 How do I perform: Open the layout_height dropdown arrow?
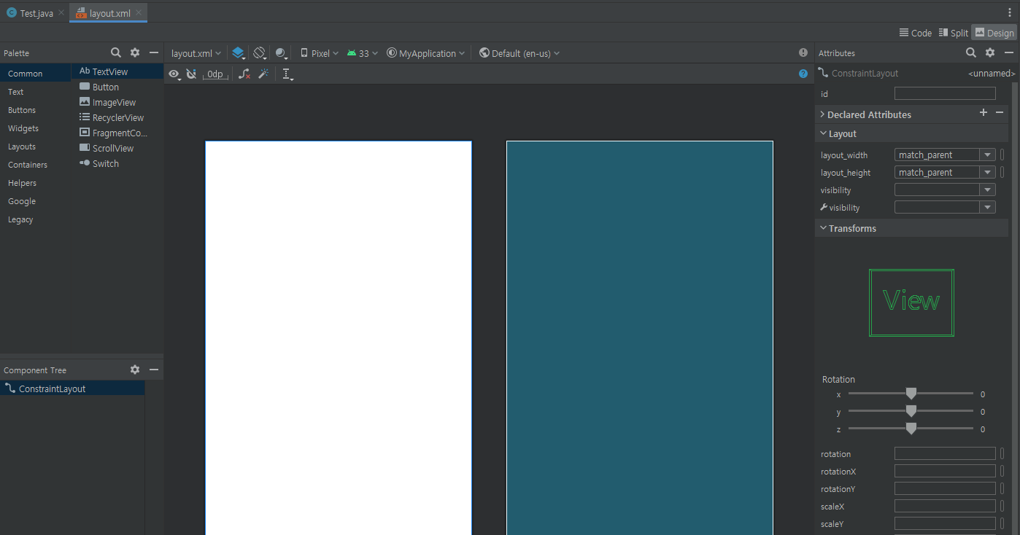tap(987, 172)
